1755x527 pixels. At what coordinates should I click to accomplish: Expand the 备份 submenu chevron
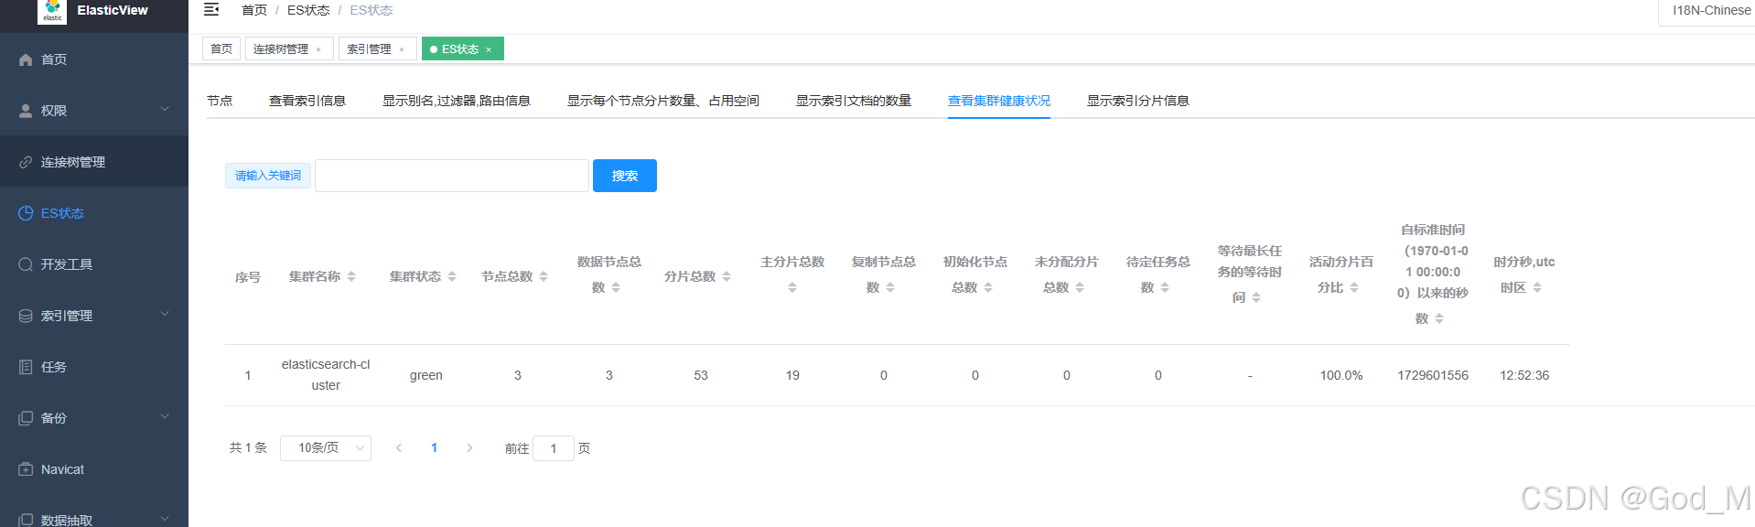click(165, 416)
